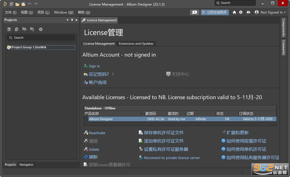290x177 pixels.
Task: Select Project Group 1.DsnWrk item
Action: [43, 47]
